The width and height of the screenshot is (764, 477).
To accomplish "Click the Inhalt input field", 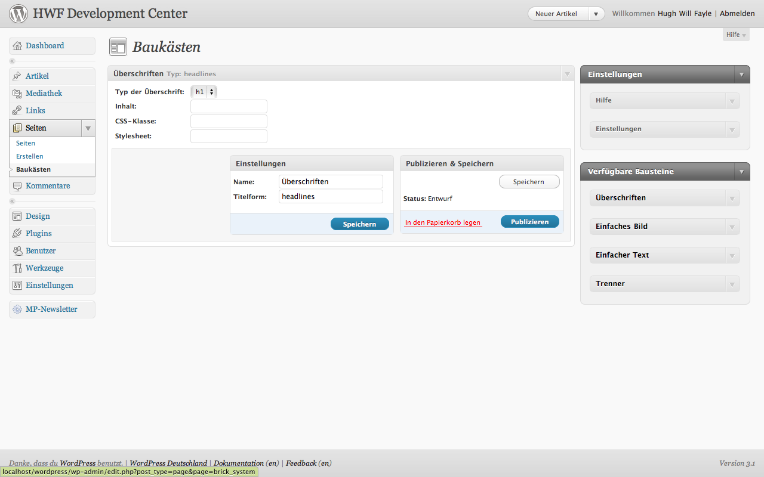I will point(229,107).
